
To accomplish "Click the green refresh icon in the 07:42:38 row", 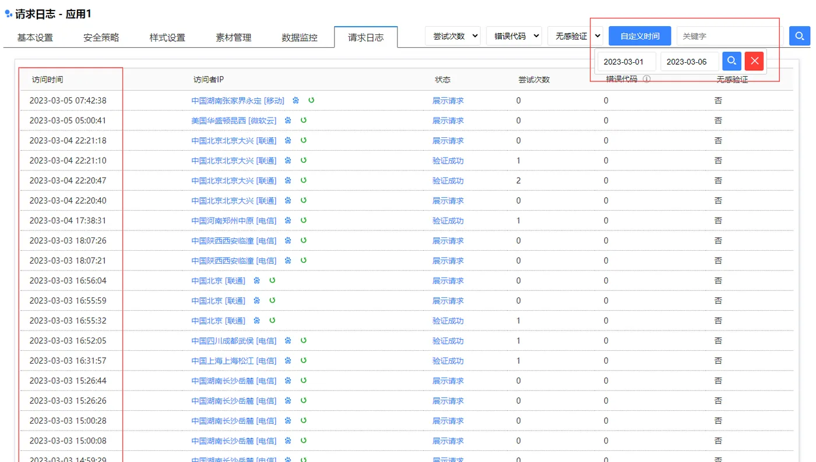I will pyautogui.click(x=311, y=100).
